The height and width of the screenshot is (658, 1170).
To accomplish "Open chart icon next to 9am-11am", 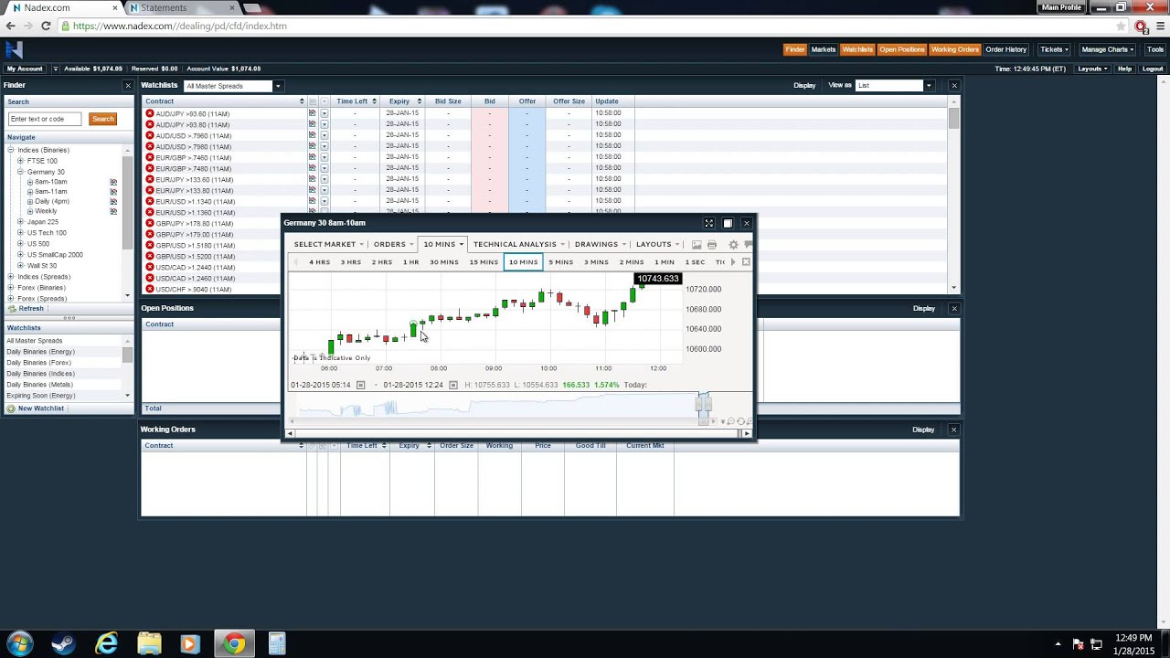I will tap(113, 192).
